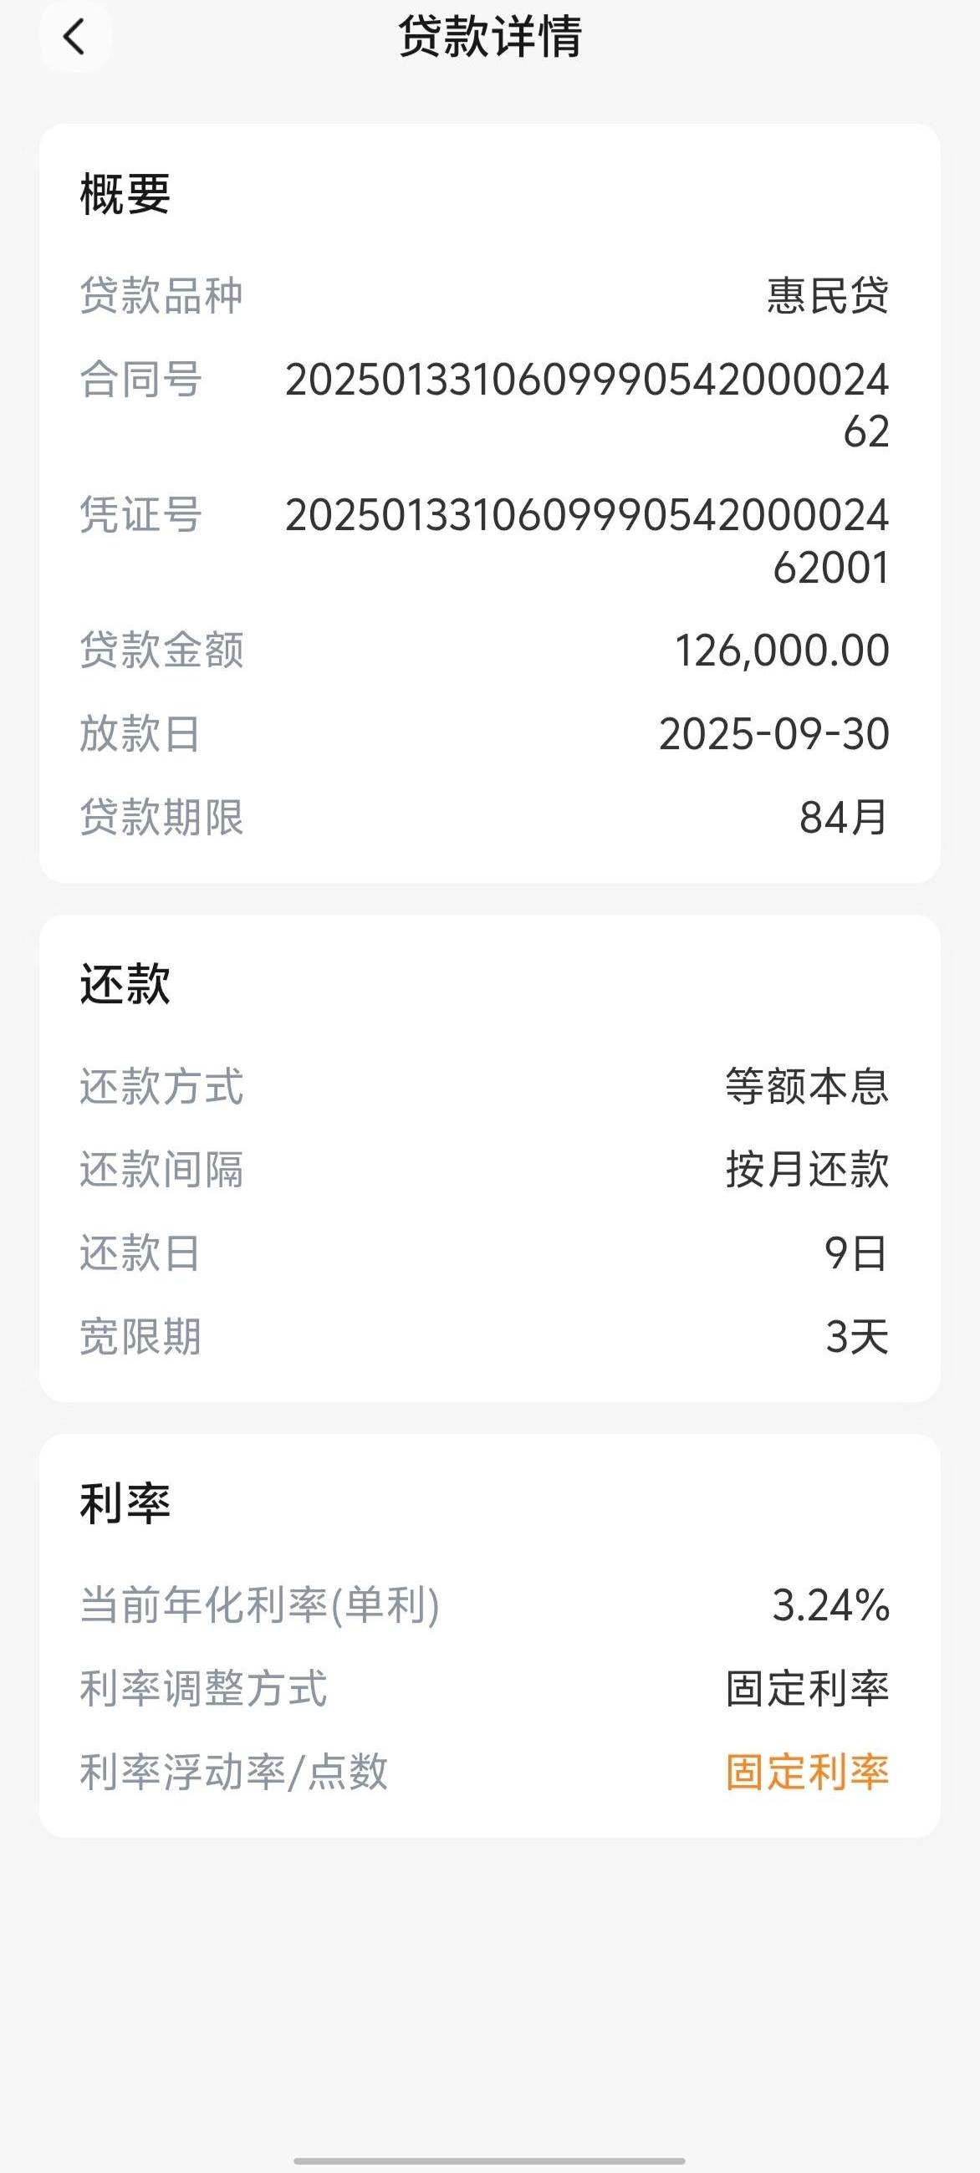This screenshot has height=2173, width=980.
Task: Tap the 利率 section heading
Action: [x=125, y=1504]
